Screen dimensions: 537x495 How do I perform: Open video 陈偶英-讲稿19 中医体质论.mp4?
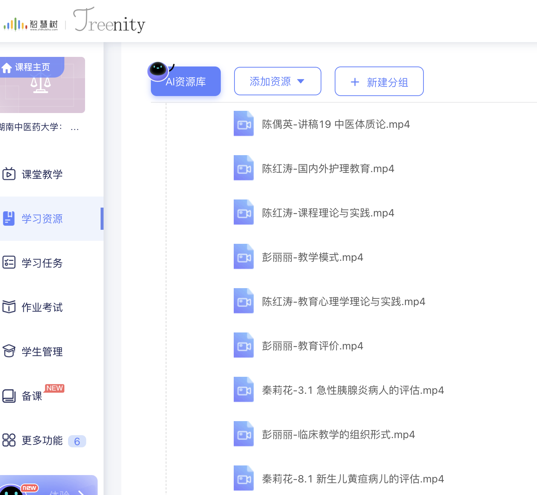335,124
